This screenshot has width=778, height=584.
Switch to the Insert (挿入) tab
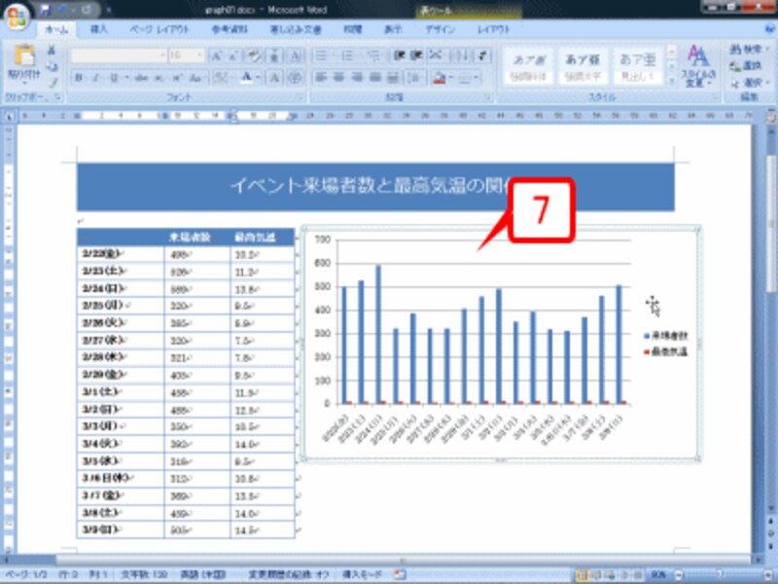click(98, 30)
